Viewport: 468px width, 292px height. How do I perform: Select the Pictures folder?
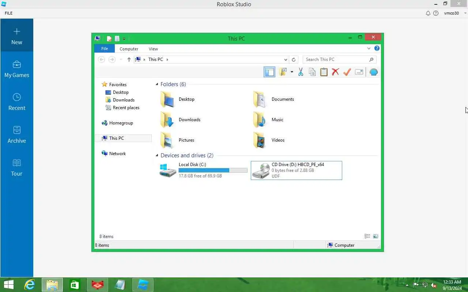click(x=177, y=140)
